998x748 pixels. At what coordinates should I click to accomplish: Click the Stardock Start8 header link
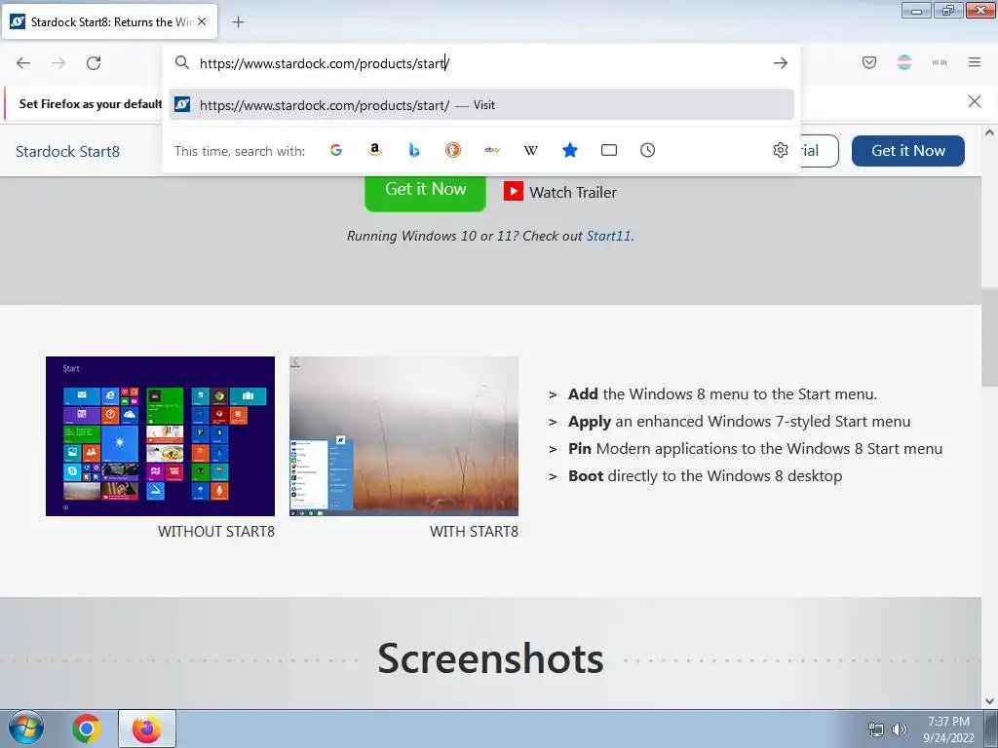click(x=67, y=151)
